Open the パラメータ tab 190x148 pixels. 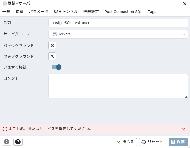39,12
